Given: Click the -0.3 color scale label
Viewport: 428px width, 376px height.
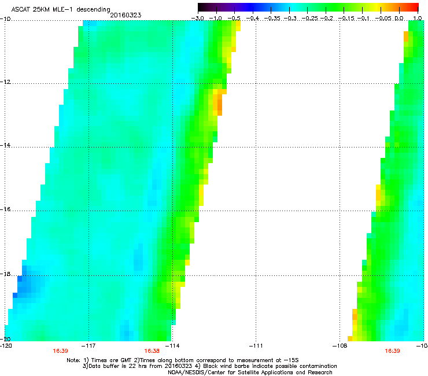Looking at the screenshot, I should point(290,19).
